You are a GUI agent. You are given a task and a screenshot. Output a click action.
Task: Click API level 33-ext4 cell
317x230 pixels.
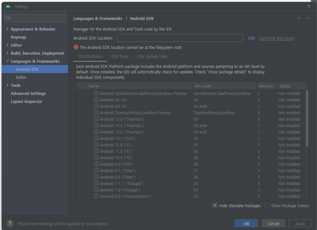coord(200,126)
